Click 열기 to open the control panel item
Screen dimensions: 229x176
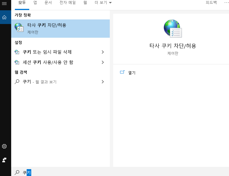point(132,73)
